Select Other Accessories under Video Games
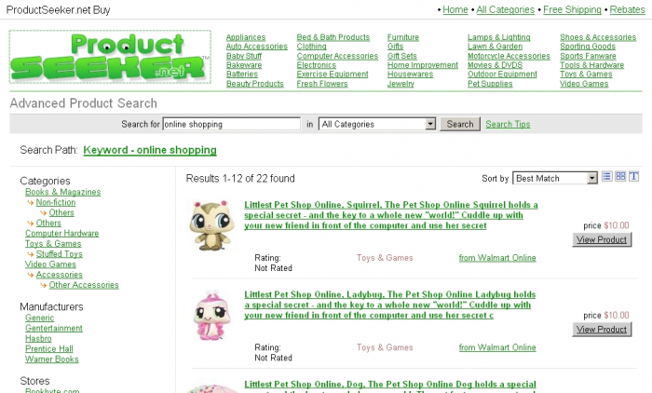This screenshot has height=393, width=652. [x=84, y=285]
